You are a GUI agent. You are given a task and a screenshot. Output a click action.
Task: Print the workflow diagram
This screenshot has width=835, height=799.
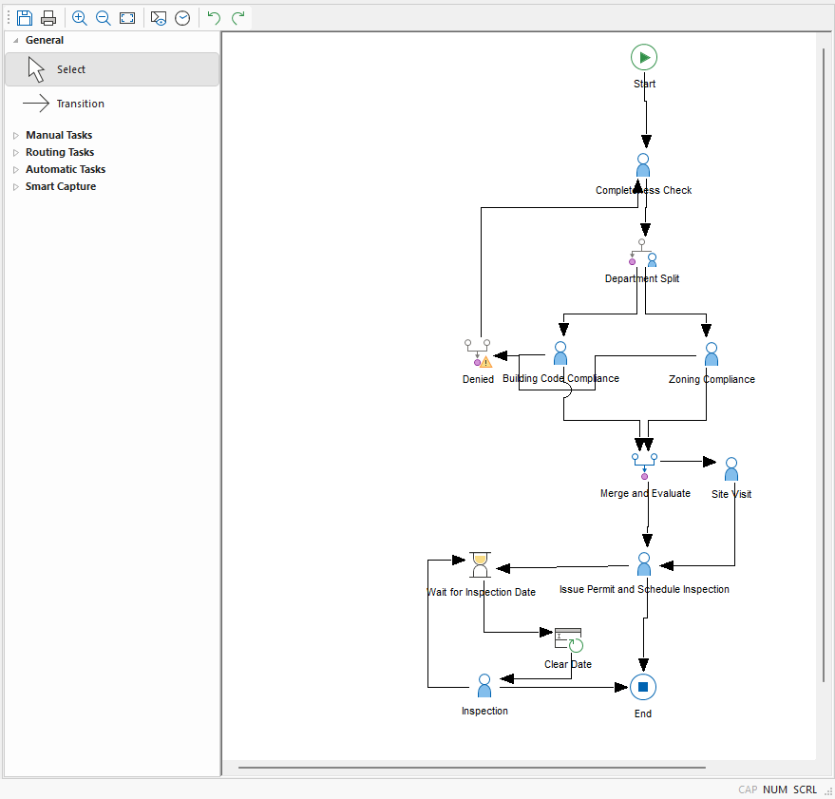(x=48, y=18)
